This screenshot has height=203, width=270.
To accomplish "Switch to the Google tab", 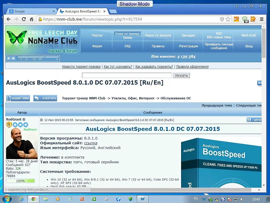I will point(31,11).
